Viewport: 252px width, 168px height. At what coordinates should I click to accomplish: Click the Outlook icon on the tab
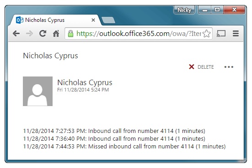20,20
